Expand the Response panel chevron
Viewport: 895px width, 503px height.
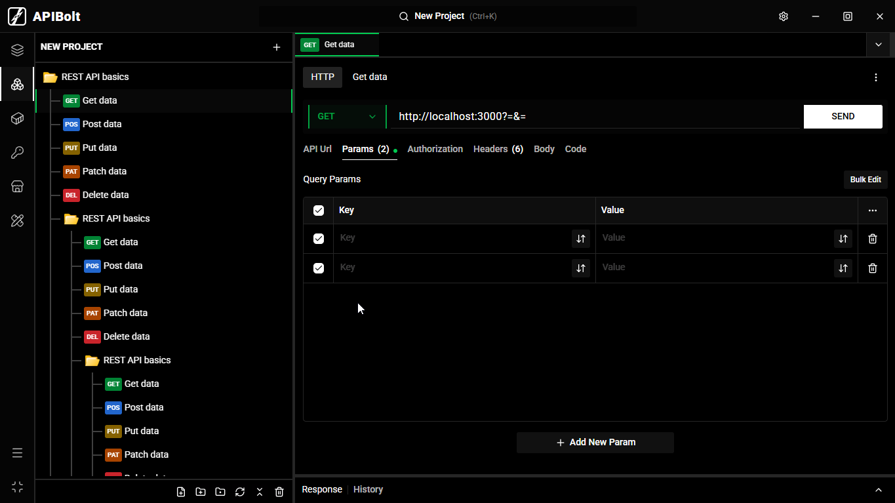pyautogui.click(x=879, y=490)
